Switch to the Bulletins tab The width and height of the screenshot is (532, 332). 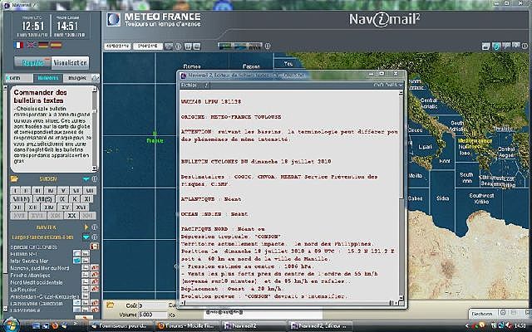tap(48, 78)
